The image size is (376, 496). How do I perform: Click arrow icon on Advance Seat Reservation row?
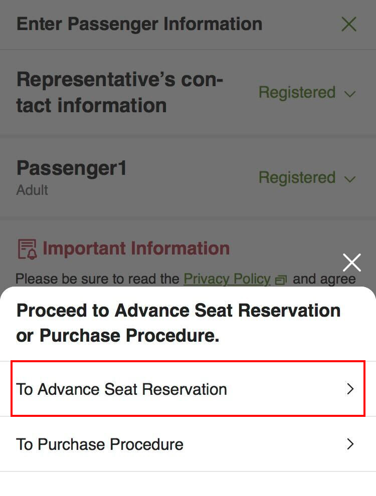(x=350, y=389)
